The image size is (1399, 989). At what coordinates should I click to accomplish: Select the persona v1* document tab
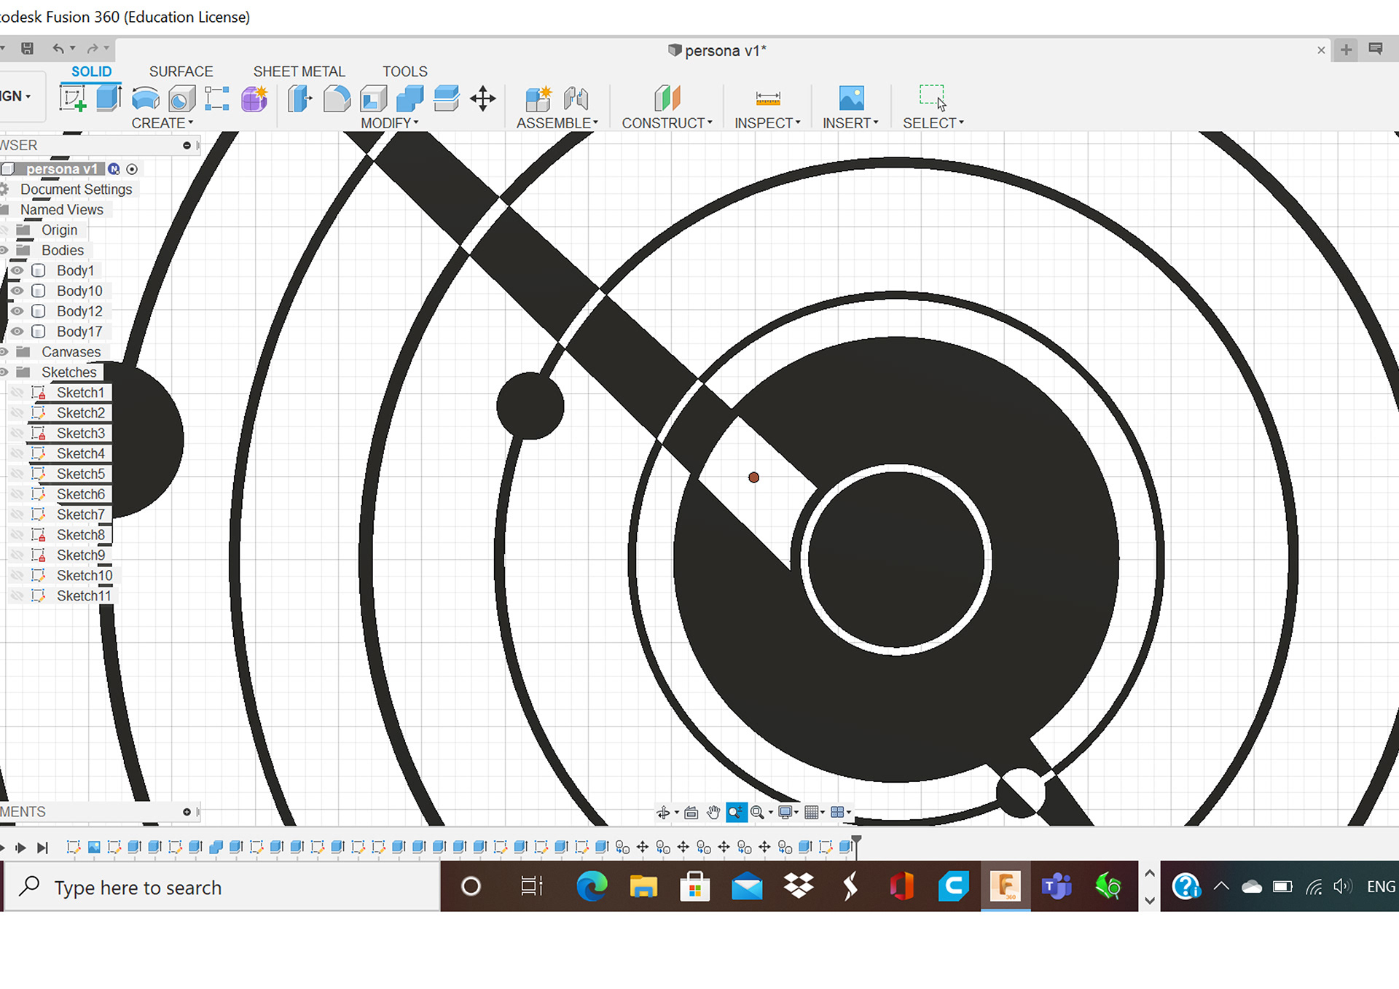[x=717, y=50]
